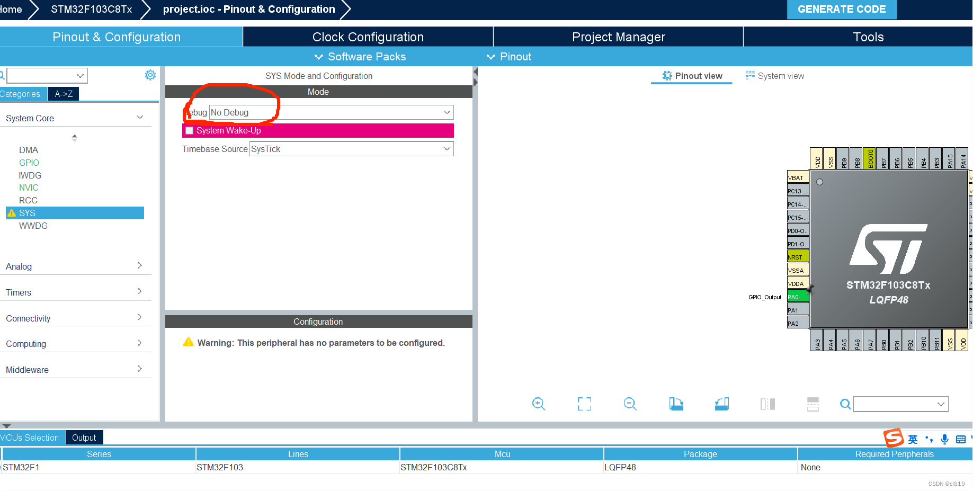This screenshot has height=491, width=973.
Task: Select RCC in System Core
Action: pyautogui.click(x=28, y=200)
